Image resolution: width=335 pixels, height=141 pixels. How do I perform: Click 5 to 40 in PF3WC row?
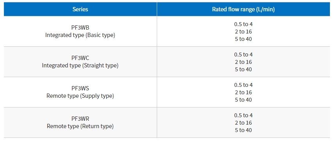[244, 69]
